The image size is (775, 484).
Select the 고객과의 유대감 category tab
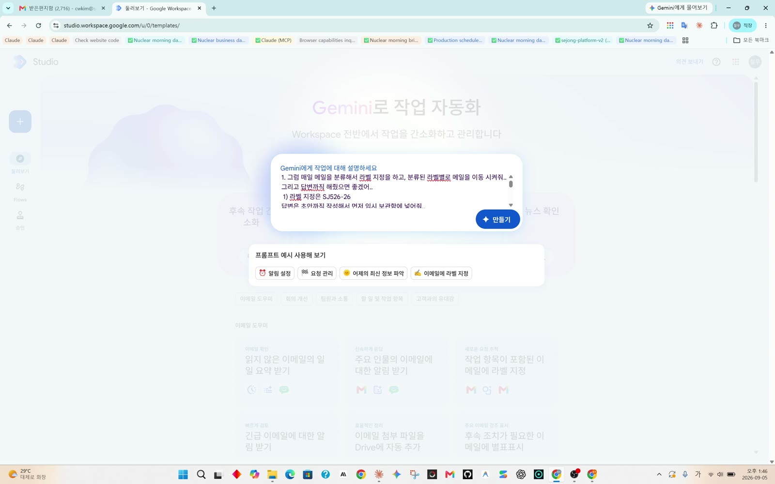coord(435,299)
